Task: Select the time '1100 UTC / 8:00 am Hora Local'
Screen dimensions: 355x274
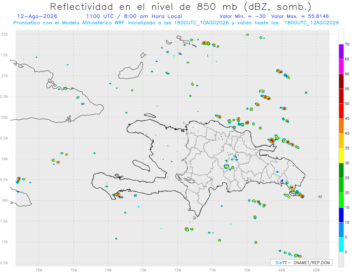Action: point(134,16)
